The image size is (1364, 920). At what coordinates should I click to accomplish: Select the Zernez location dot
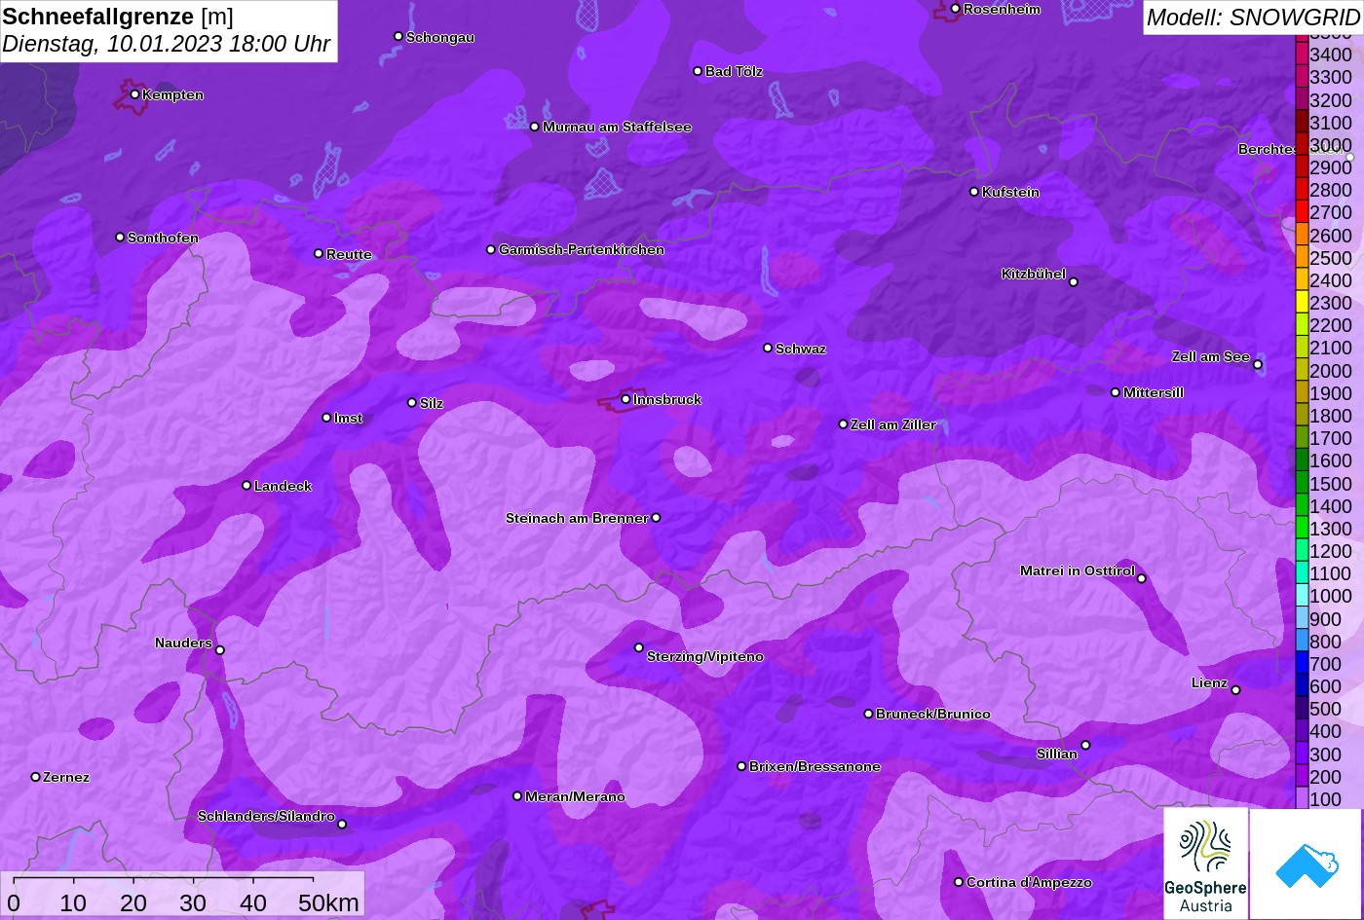[x=36, y=777]
